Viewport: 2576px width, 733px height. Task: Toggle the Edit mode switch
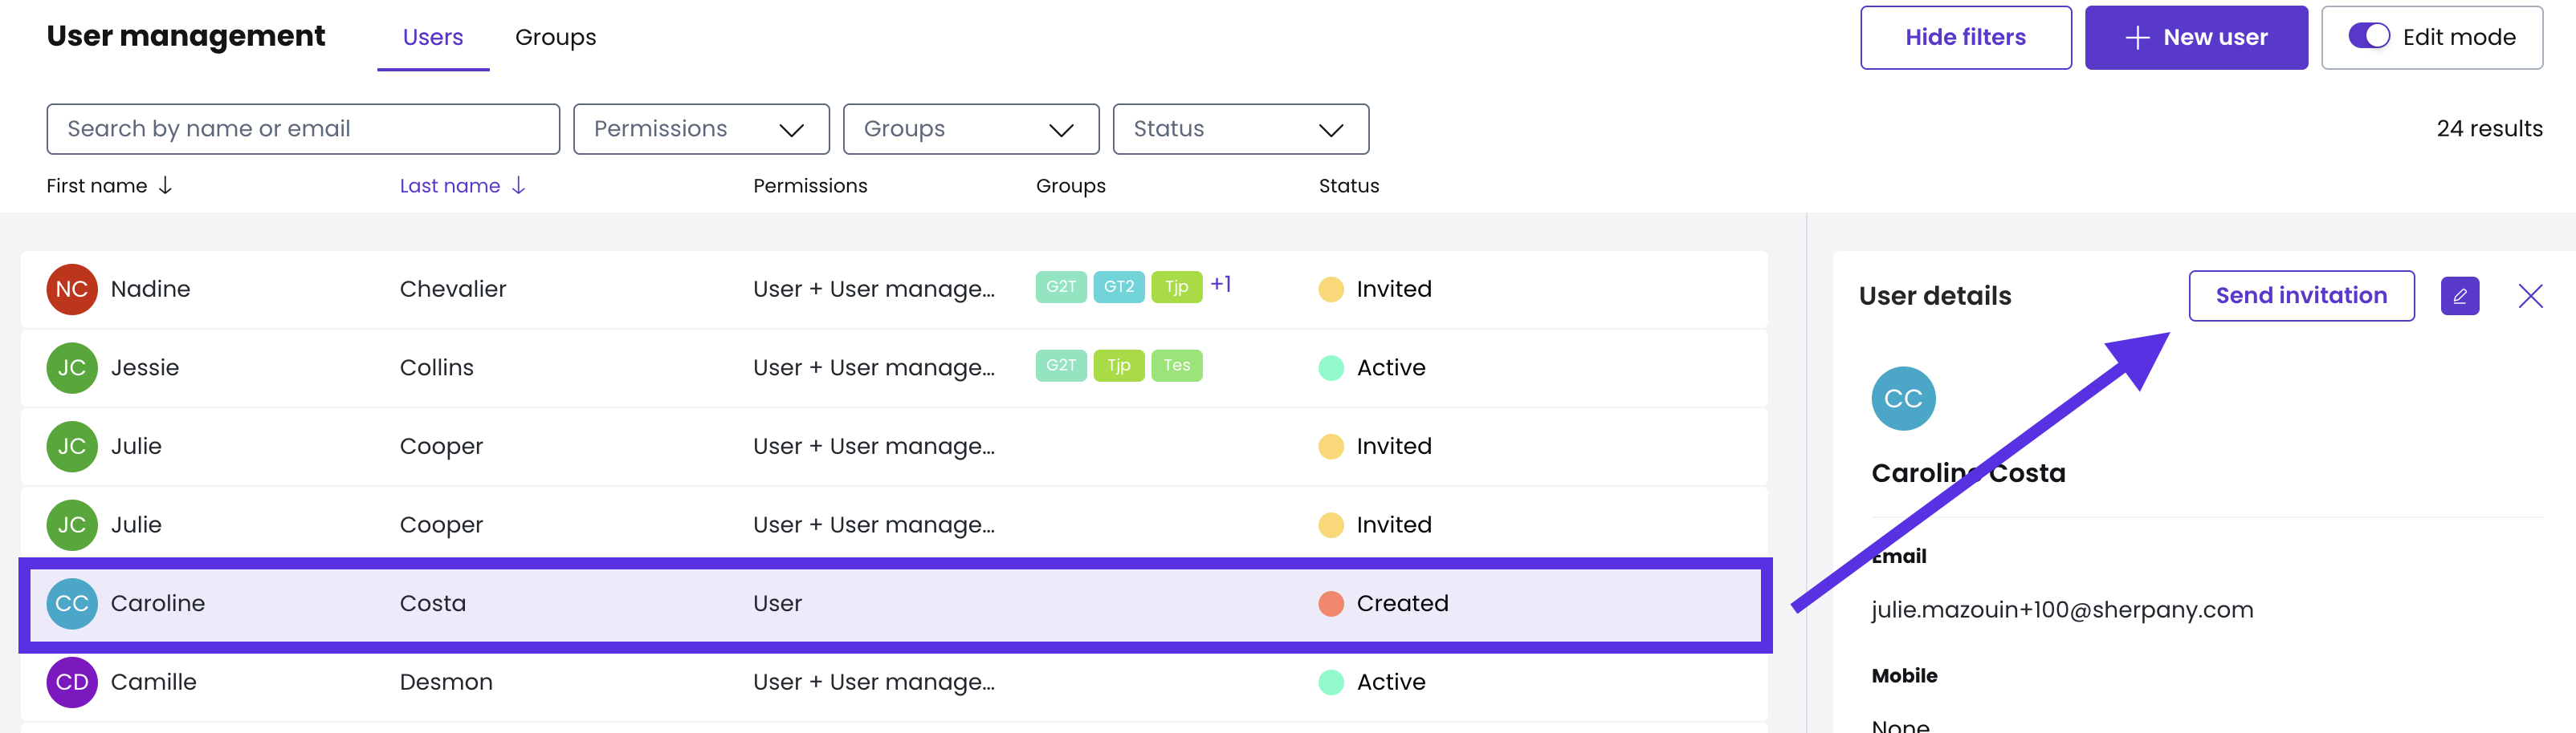2369,36
